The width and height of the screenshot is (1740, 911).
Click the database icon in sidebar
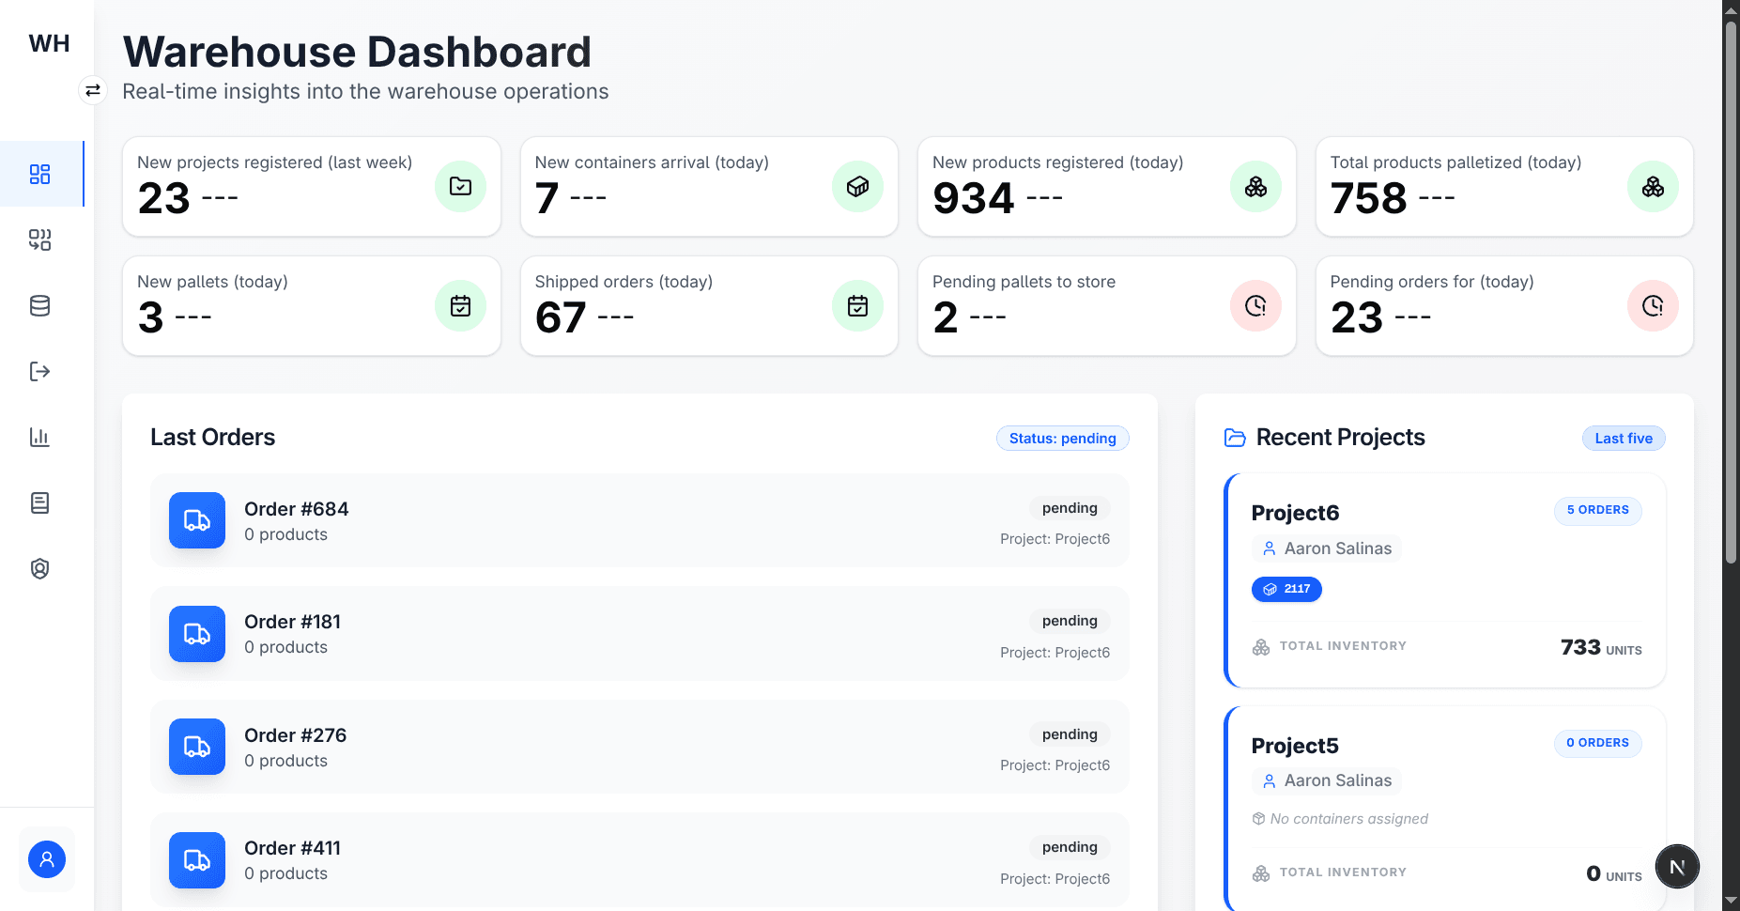(x=39, y=305)
